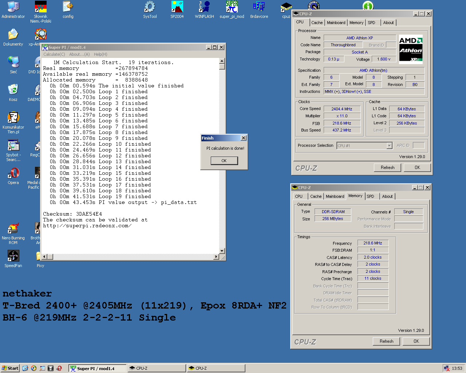This screenshot has width=466, height=373.
Task: Click Code Name field Thoroughbred
Action: click(x=343, y=45)
